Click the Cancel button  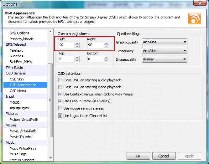[164, 156]
